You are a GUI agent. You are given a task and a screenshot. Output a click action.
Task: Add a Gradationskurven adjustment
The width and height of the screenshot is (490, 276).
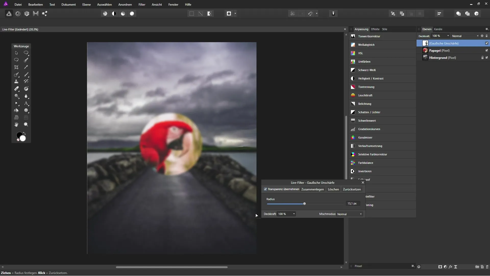click(x=382, y=129)
